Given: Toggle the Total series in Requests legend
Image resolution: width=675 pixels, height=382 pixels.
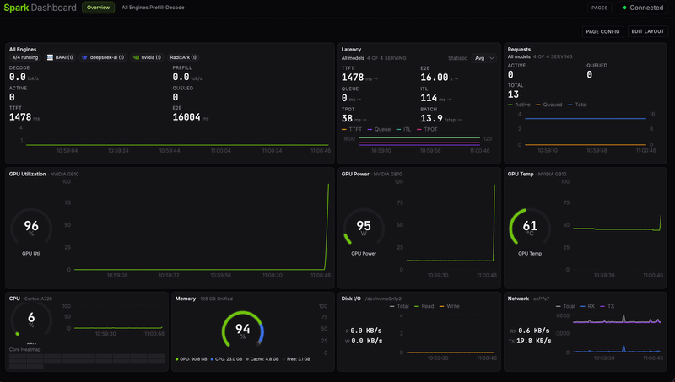Looking at the screenshot, I should coord(577,105).
